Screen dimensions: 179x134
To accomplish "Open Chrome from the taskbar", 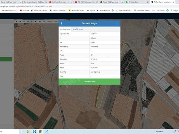I will [40, 131].
